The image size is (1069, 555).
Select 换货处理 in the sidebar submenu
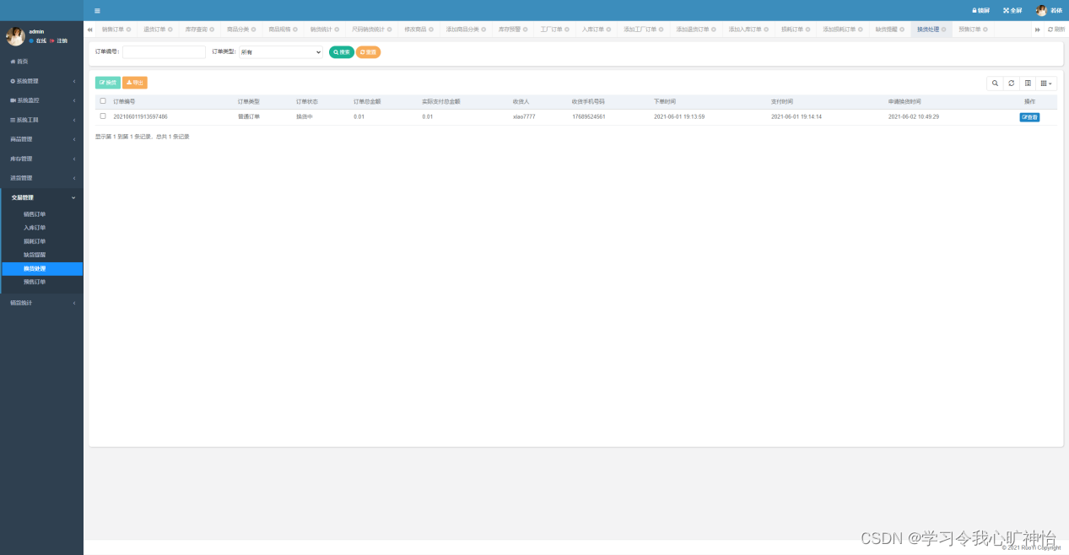[x=41, y=269]
